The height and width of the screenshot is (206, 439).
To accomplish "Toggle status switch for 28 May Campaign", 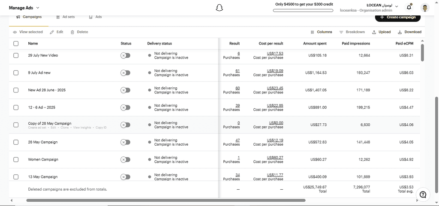I will (x=126, y=142).
